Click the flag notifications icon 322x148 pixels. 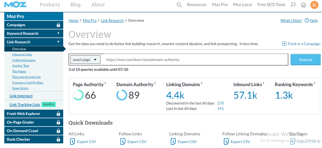tap(293, 5)
